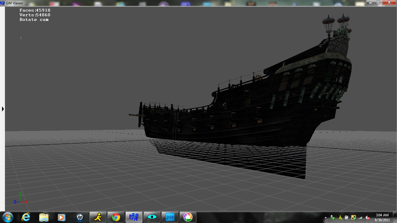
Task: Click the black arrow on the left edge
Action: [x=3, y=109]
